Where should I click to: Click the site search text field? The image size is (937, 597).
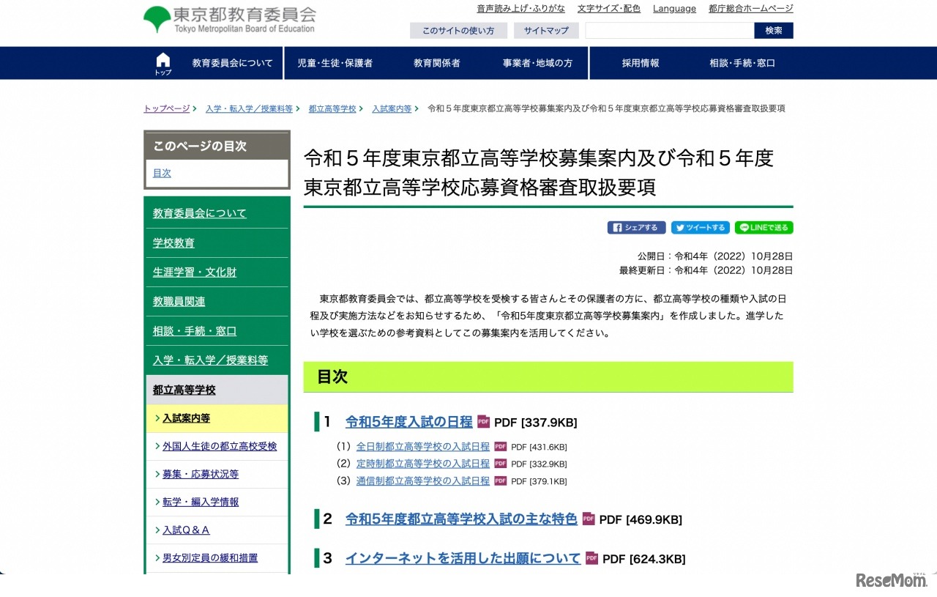coord(669,31)
